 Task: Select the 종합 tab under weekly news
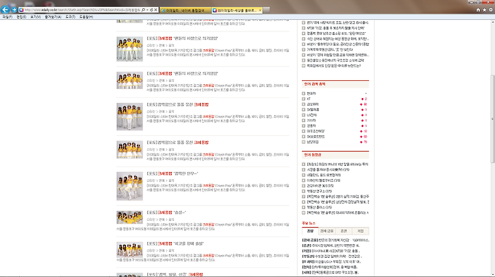[310, 231]
